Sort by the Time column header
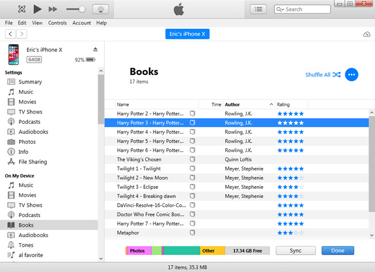Viewport: 375px width, 272px height. pos(216,105)
